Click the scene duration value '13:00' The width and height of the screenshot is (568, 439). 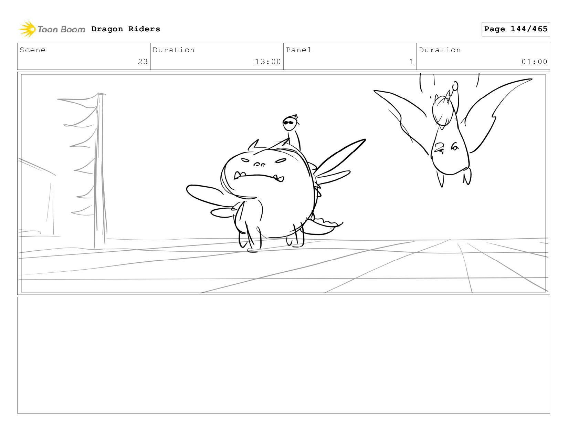(268, 62)
